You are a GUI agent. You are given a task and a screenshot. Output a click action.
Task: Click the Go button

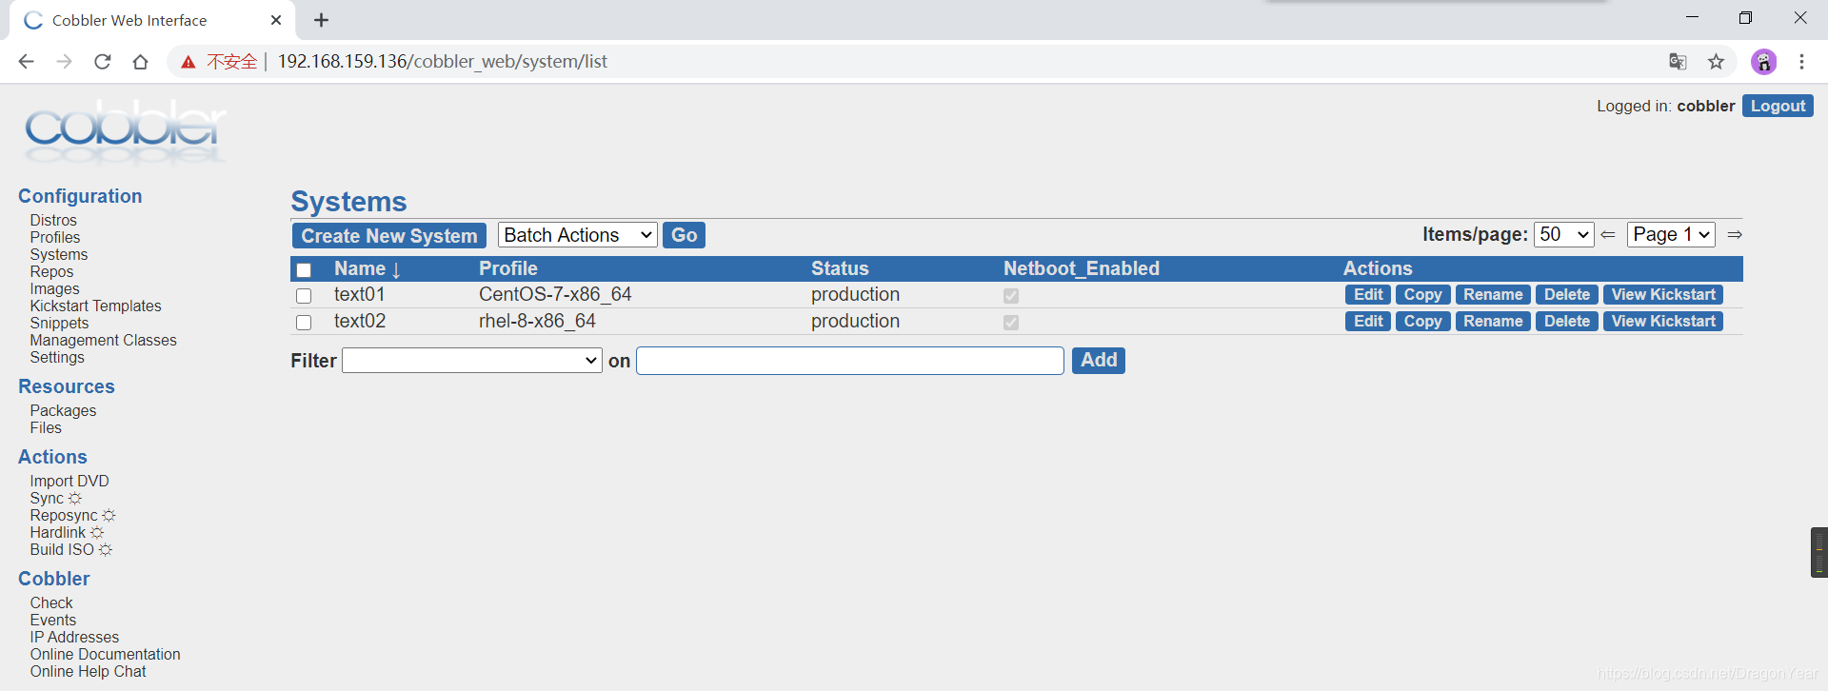(x=684, y=235)
